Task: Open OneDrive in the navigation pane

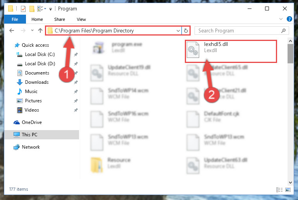Action: pos(31,122)
